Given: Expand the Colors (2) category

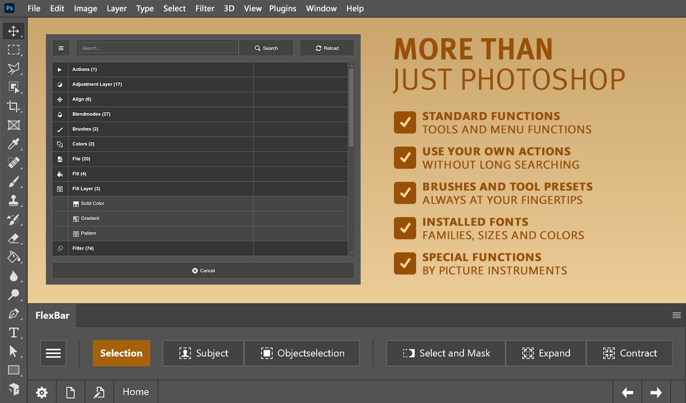Looking at the screenshot, I should (200, 144).
